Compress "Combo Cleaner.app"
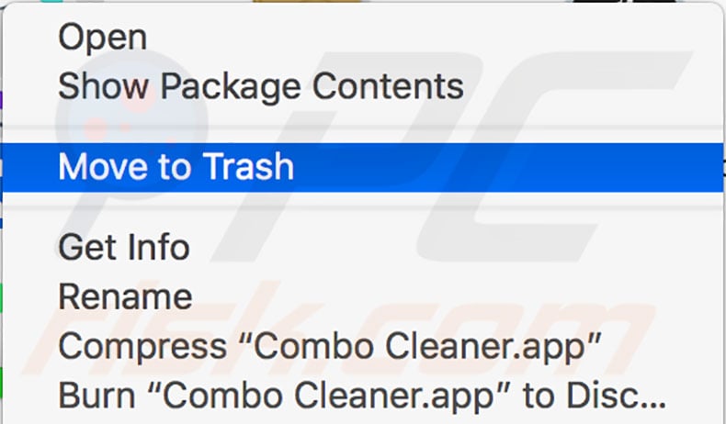This screenshot has width=726, height=424. (330, 346)
